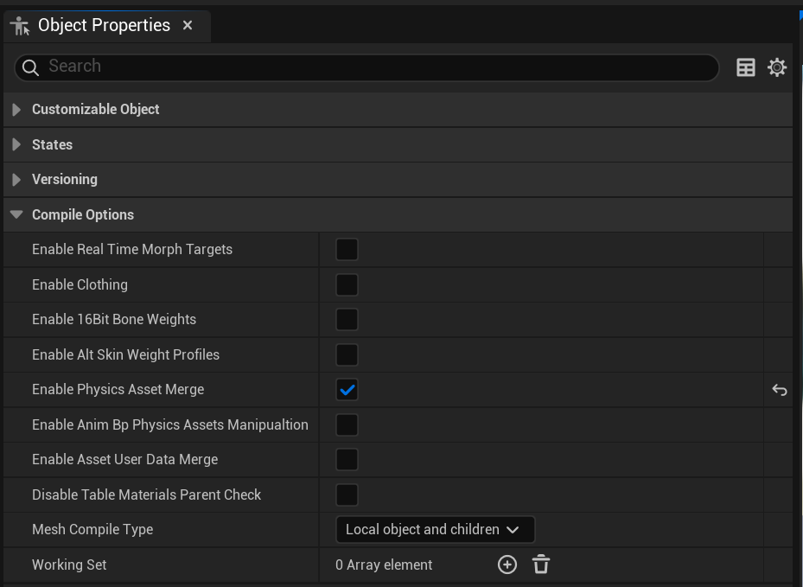Expand the Customizable Object section
Image resolution: width=803 pixels, height=587 pixels.
pos(16,109)
